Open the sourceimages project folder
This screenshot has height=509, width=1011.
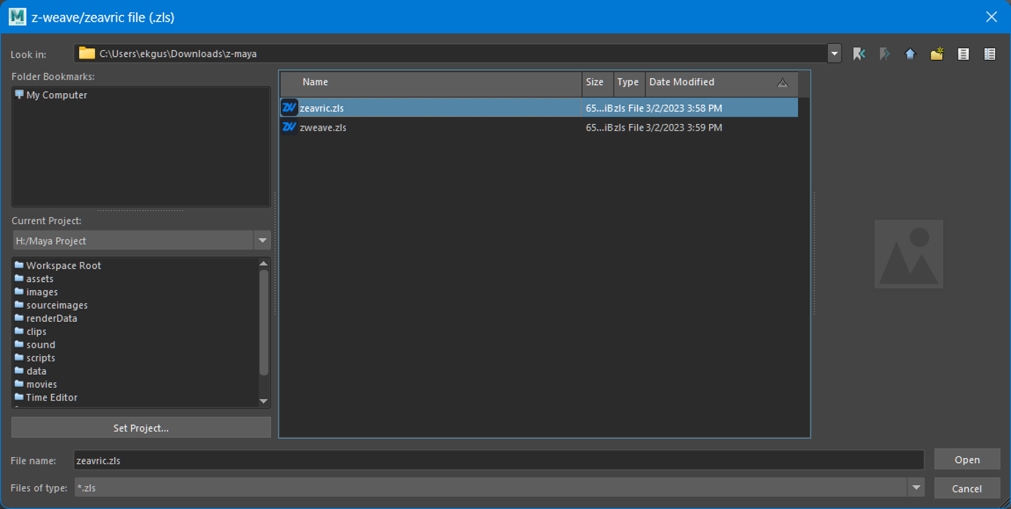[51, 305]
